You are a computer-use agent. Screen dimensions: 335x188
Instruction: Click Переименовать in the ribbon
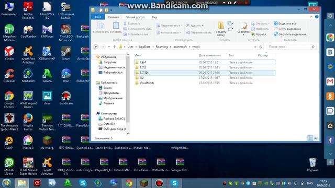click(x=199, y=32)
